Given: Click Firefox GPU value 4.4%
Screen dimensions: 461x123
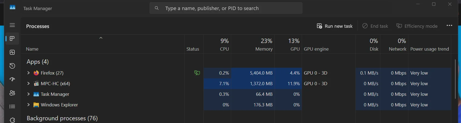Looking at the screenshot, I should tap(295, 73).
